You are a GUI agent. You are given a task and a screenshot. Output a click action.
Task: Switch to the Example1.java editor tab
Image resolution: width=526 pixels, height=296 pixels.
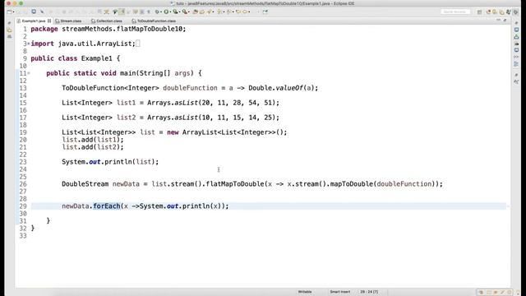(33, 21)
